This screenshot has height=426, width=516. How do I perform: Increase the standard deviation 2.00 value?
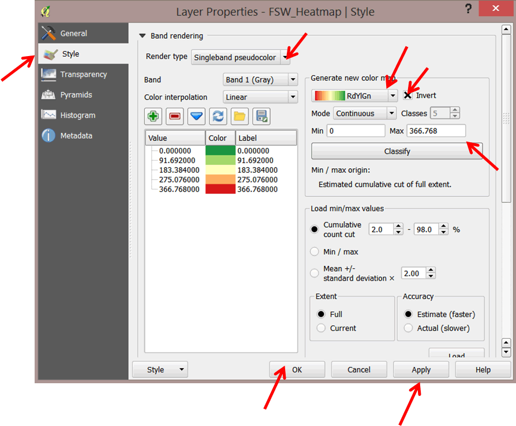431,270
